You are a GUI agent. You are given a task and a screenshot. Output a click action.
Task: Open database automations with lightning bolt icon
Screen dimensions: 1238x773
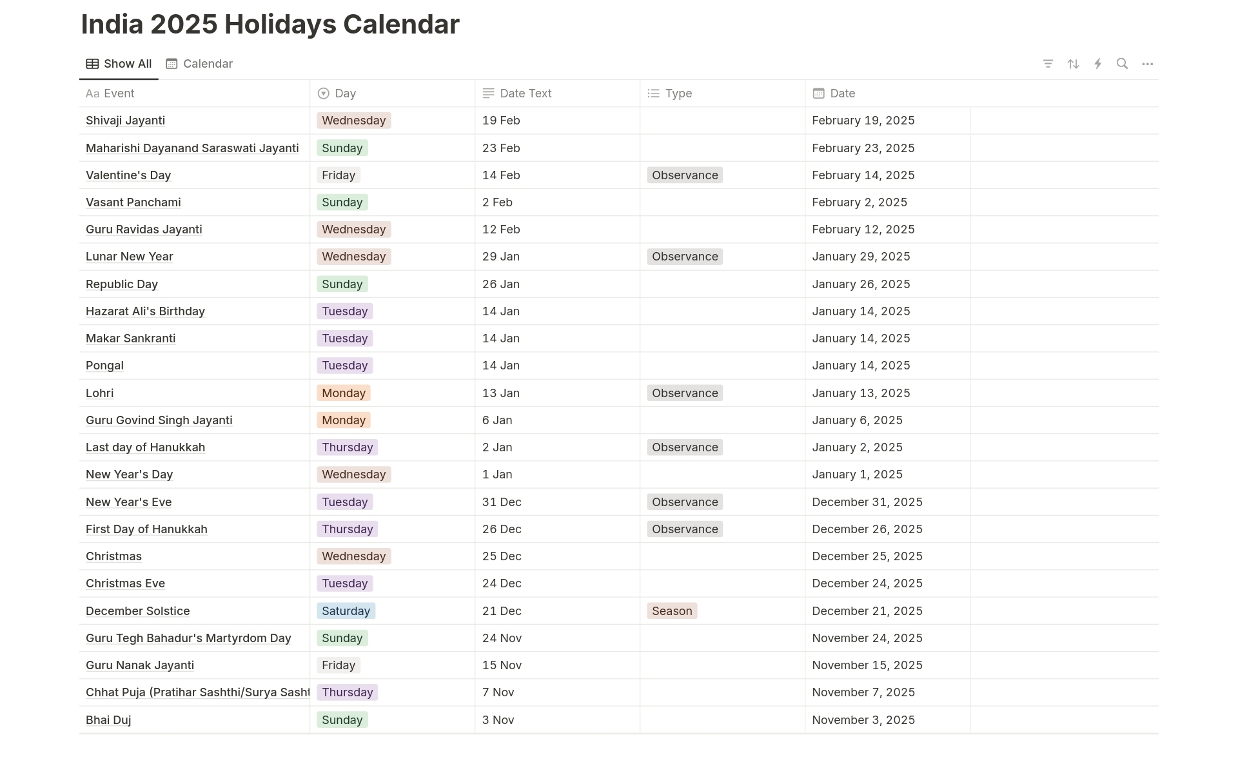pyautogui.click(x=1098, y=63)
